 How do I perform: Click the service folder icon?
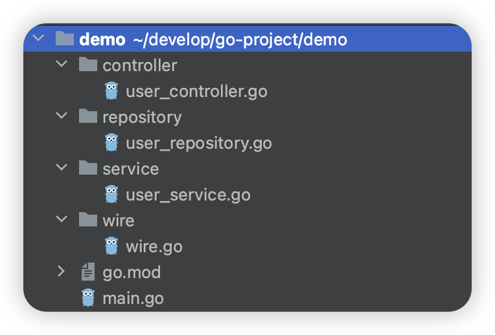coord(87,168)
